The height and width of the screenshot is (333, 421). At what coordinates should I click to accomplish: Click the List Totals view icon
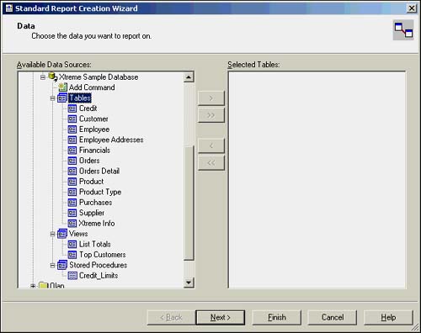72,245
